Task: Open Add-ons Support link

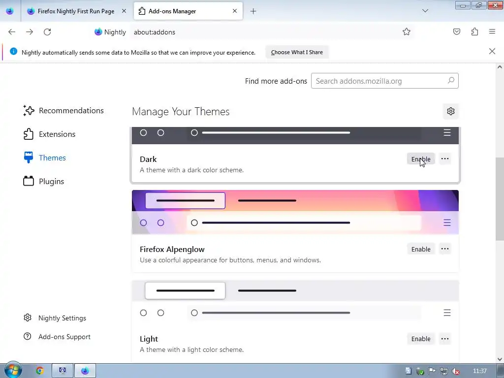Action: 57,337
